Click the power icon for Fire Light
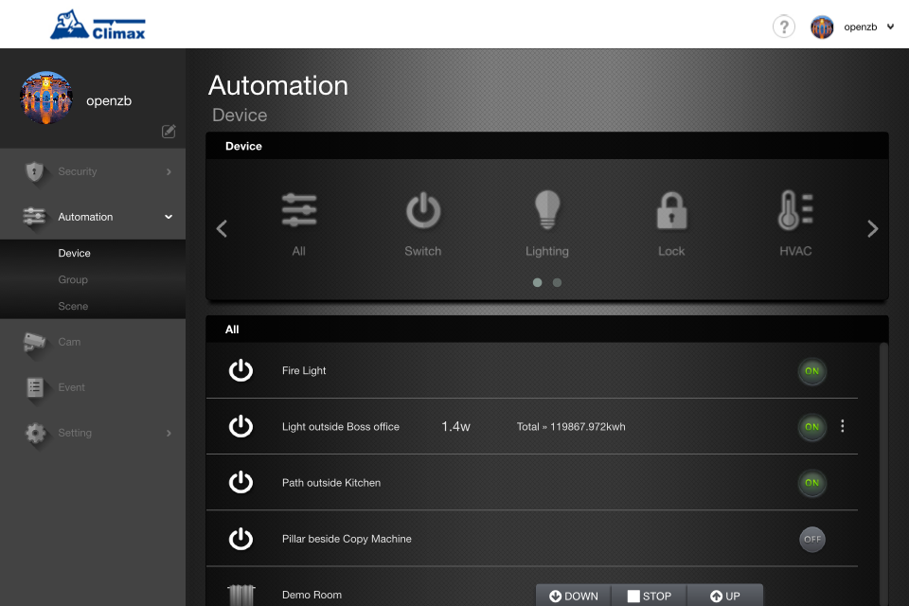This screenshot has width=909, height=606. (x=241, y=370)
